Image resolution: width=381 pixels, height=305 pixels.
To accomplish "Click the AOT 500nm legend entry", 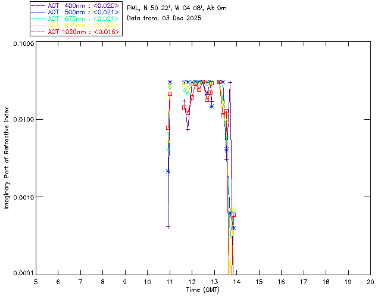I will click(76, 12).
